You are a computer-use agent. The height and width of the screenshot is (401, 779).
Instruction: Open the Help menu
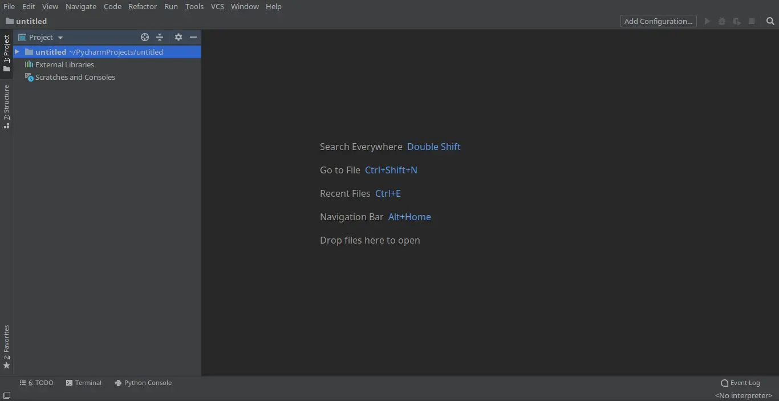(x=274, y=6)
